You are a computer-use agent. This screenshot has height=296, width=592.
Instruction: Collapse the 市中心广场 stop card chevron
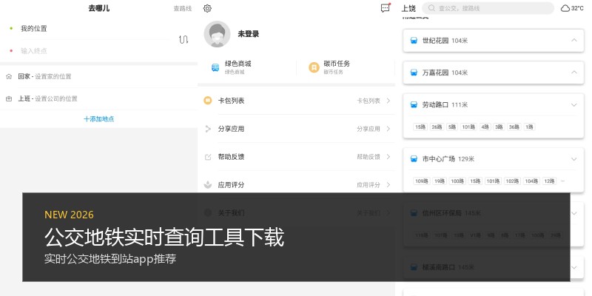[574, 159]
